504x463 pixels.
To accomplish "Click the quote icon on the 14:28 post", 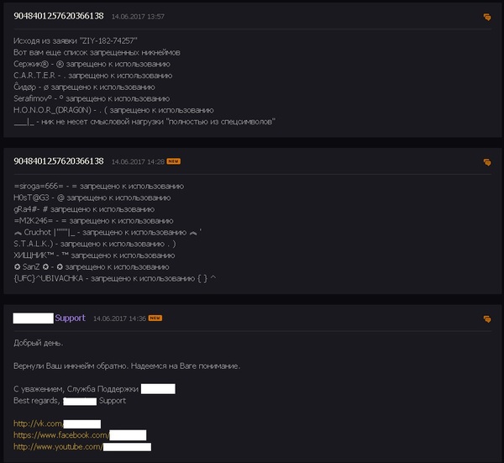I will tap(487, 162).
